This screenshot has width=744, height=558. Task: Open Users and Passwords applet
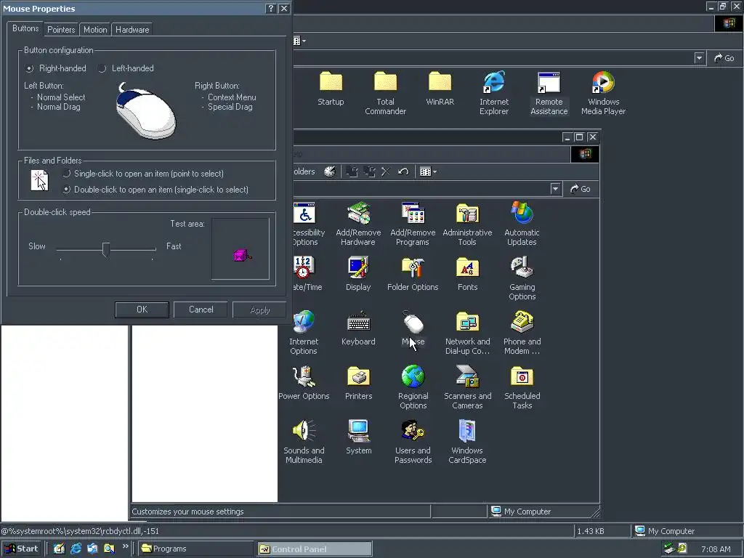pyautogui.click(x=413, y=442)
